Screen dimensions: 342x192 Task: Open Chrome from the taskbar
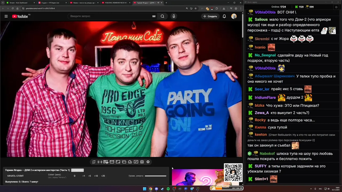click(x=150, y=189)
